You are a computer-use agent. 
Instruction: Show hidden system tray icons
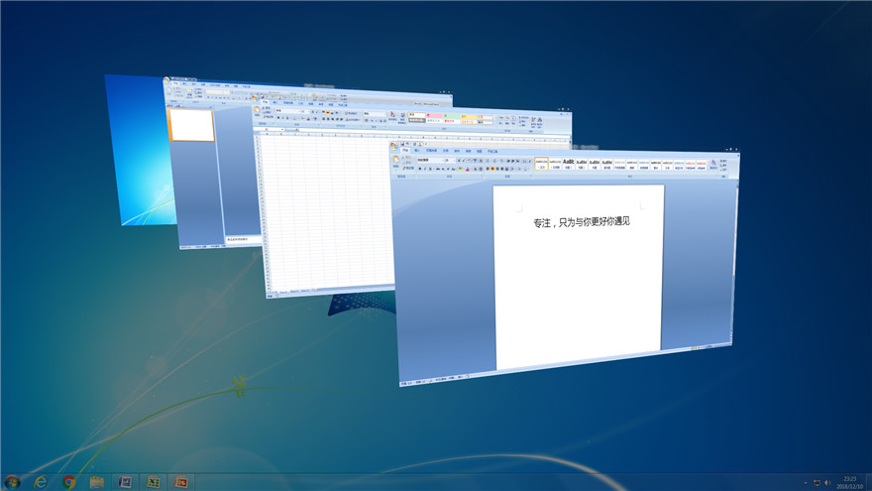point(806,483)
